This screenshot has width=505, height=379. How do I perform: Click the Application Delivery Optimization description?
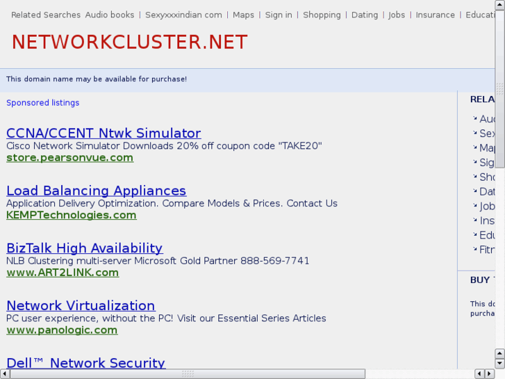click(x=172, y=203)
